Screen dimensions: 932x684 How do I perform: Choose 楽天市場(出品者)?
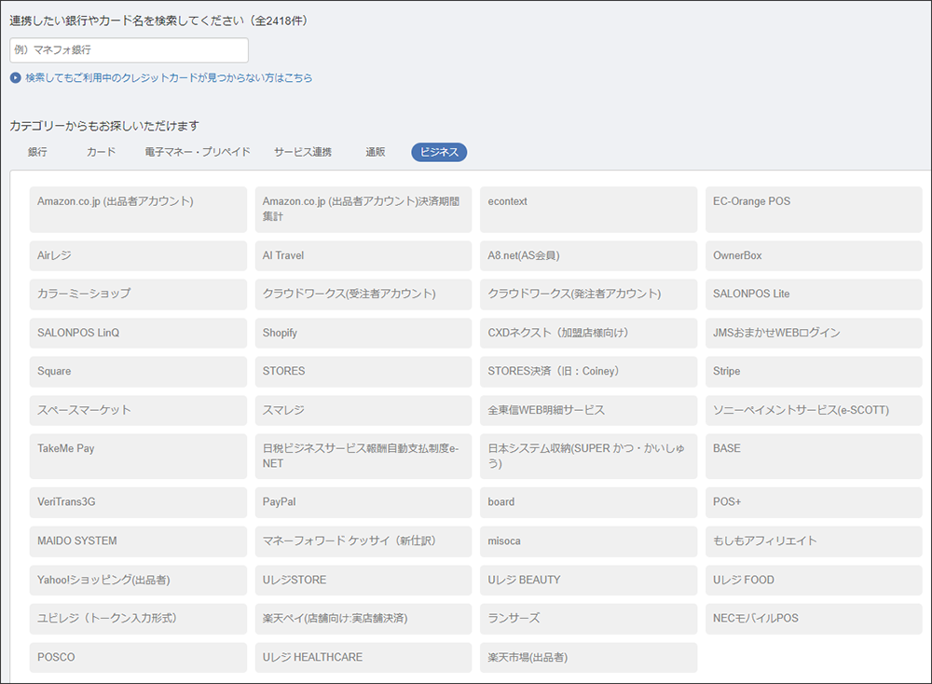[x=588, y=657]
